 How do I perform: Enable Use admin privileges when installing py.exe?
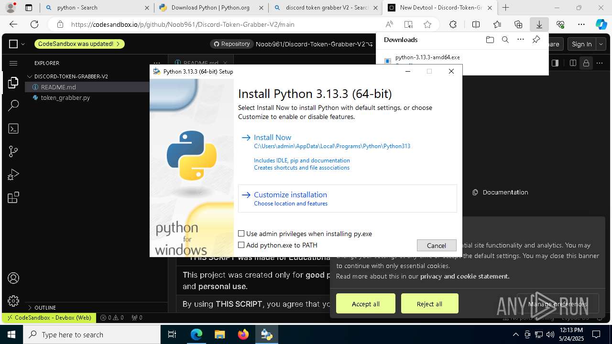click(x=241, y=234)
